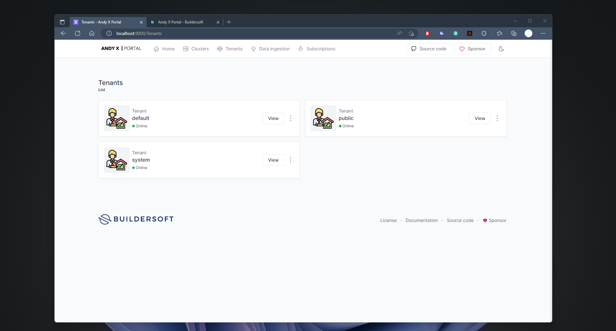
Task: Open the Documentation footer link
Action: pos(422,220)
